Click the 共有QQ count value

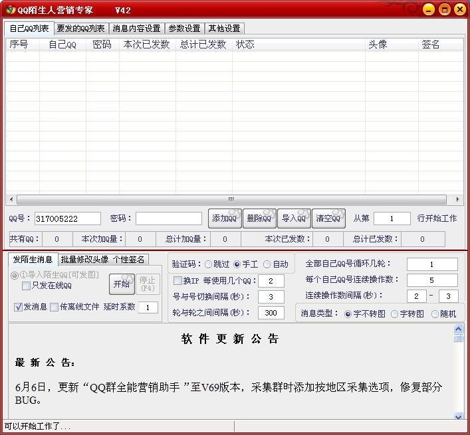pyautogui.click(x=57, y=239)
